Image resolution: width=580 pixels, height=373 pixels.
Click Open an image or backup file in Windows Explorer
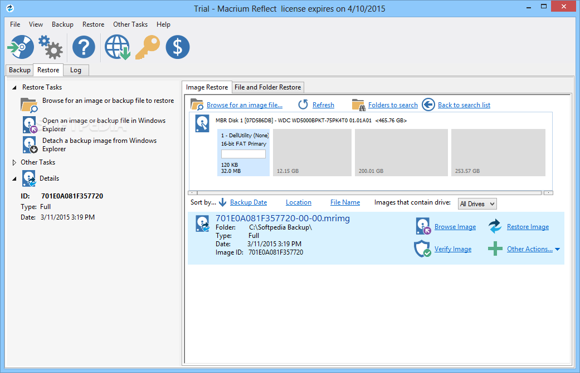coord(104,125)
